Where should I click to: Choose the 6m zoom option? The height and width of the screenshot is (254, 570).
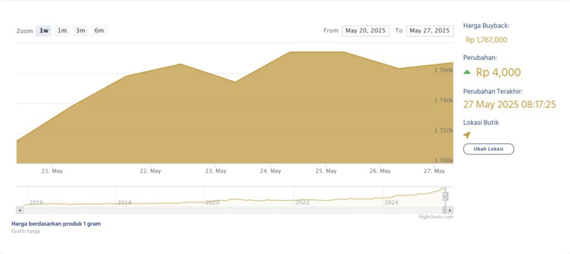pyautogui.click(x=99, y=31)
